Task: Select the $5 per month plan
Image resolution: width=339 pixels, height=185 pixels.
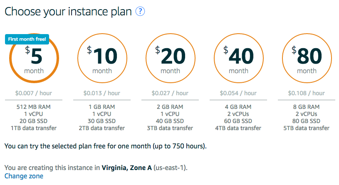Action: (x=34, y=60)
